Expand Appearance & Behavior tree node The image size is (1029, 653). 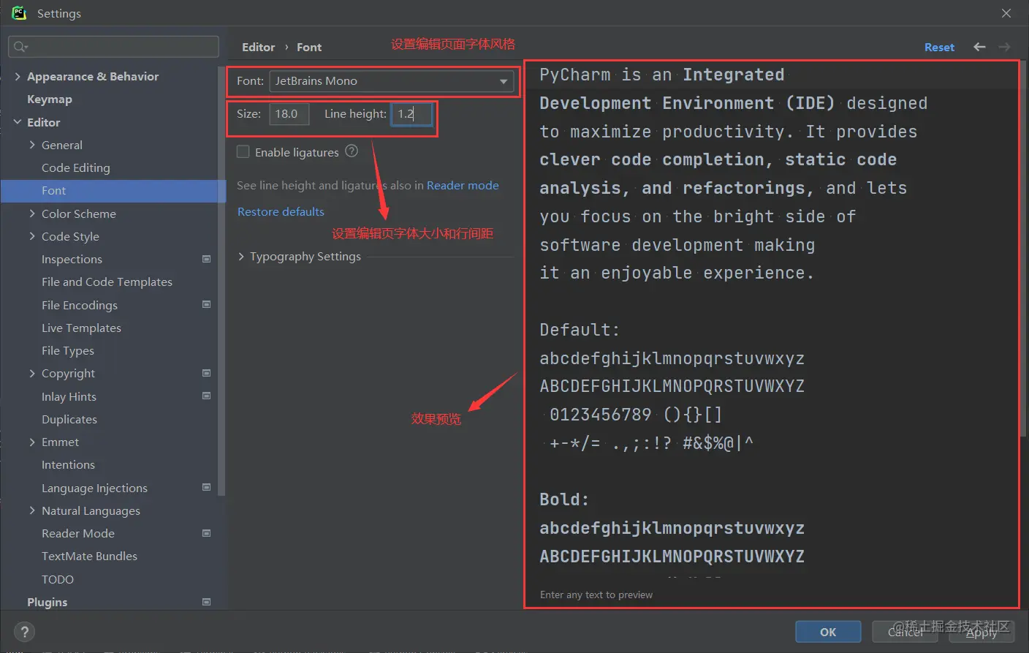click(18, 76)
